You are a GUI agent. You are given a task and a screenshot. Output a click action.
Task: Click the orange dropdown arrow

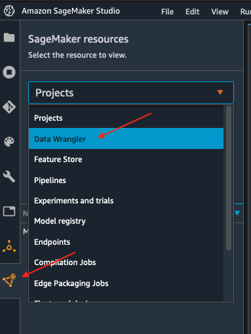coord(220,92)
